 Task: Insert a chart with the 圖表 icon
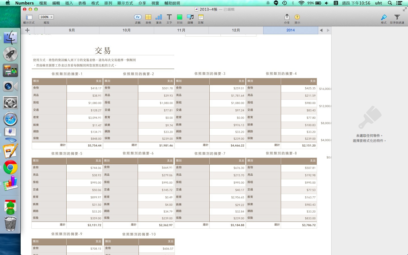[159, 17]
